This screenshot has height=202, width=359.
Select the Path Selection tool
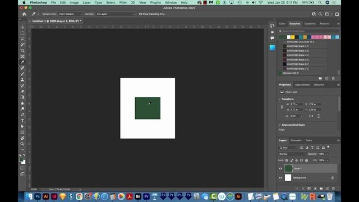[22, 126]
